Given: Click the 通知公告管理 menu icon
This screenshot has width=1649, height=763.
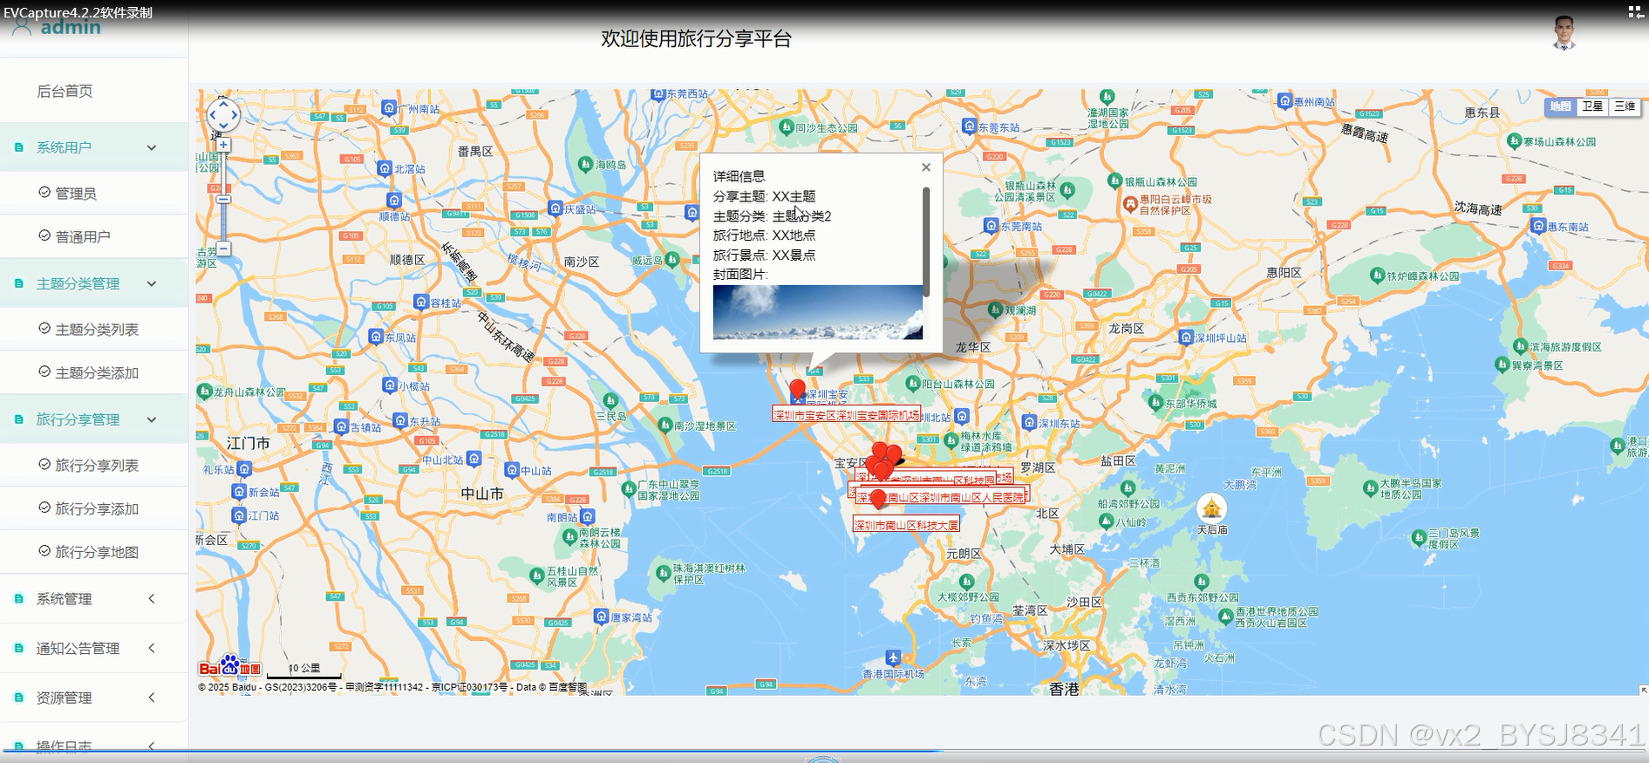Looking at the screenshot, I should (19, 648).
